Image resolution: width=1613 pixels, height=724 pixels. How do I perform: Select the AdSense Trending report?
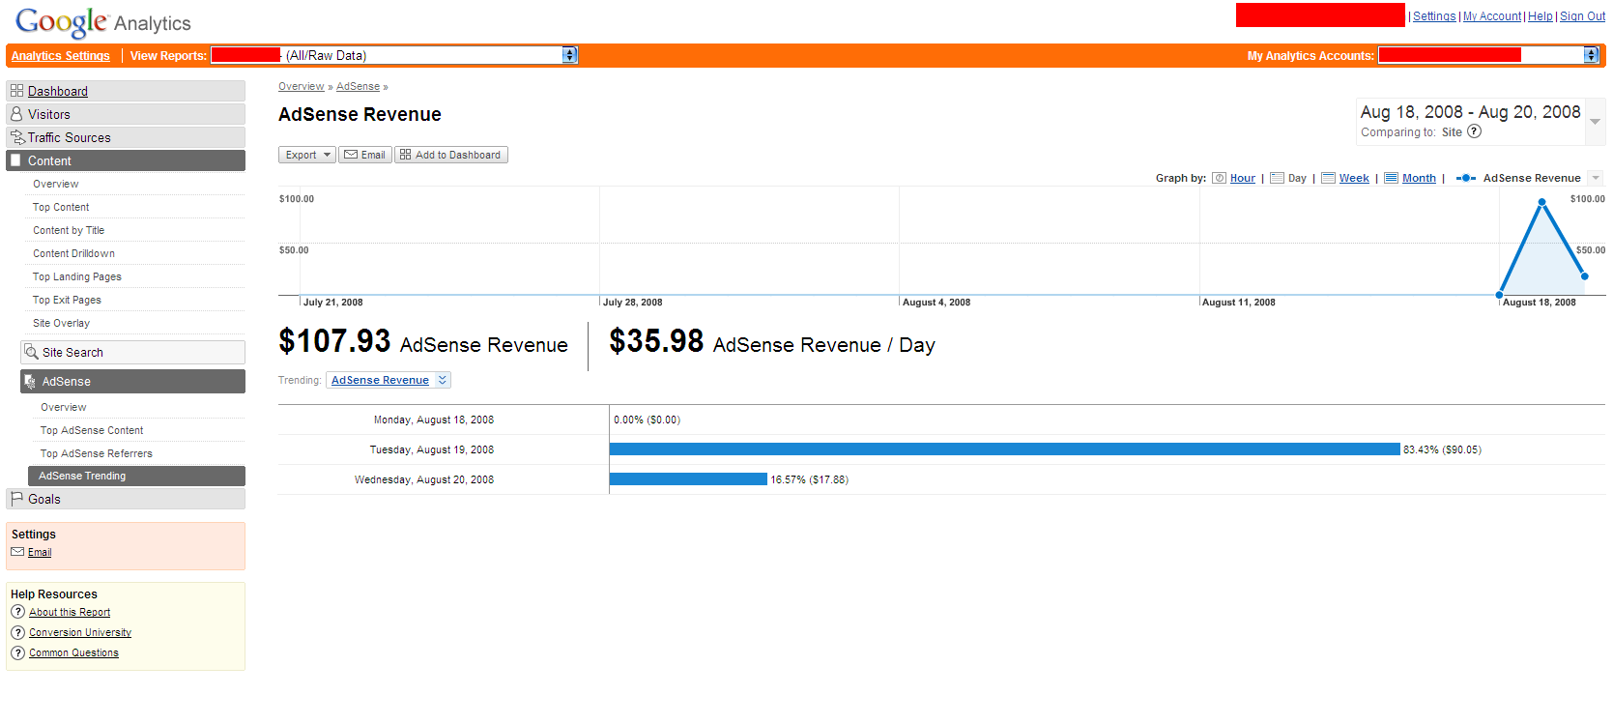pyautogui.click(x=136, y=476)
